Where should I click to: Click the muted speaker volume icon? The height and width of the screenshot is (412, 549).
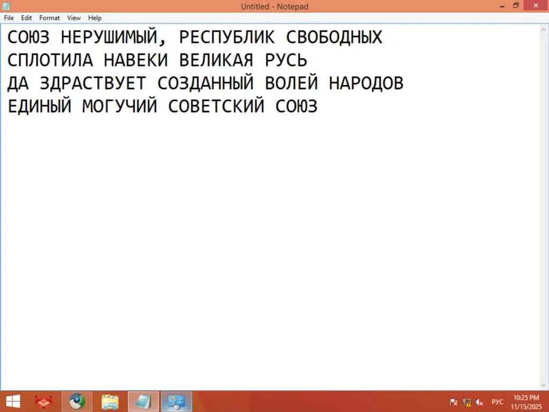[480, 402]
